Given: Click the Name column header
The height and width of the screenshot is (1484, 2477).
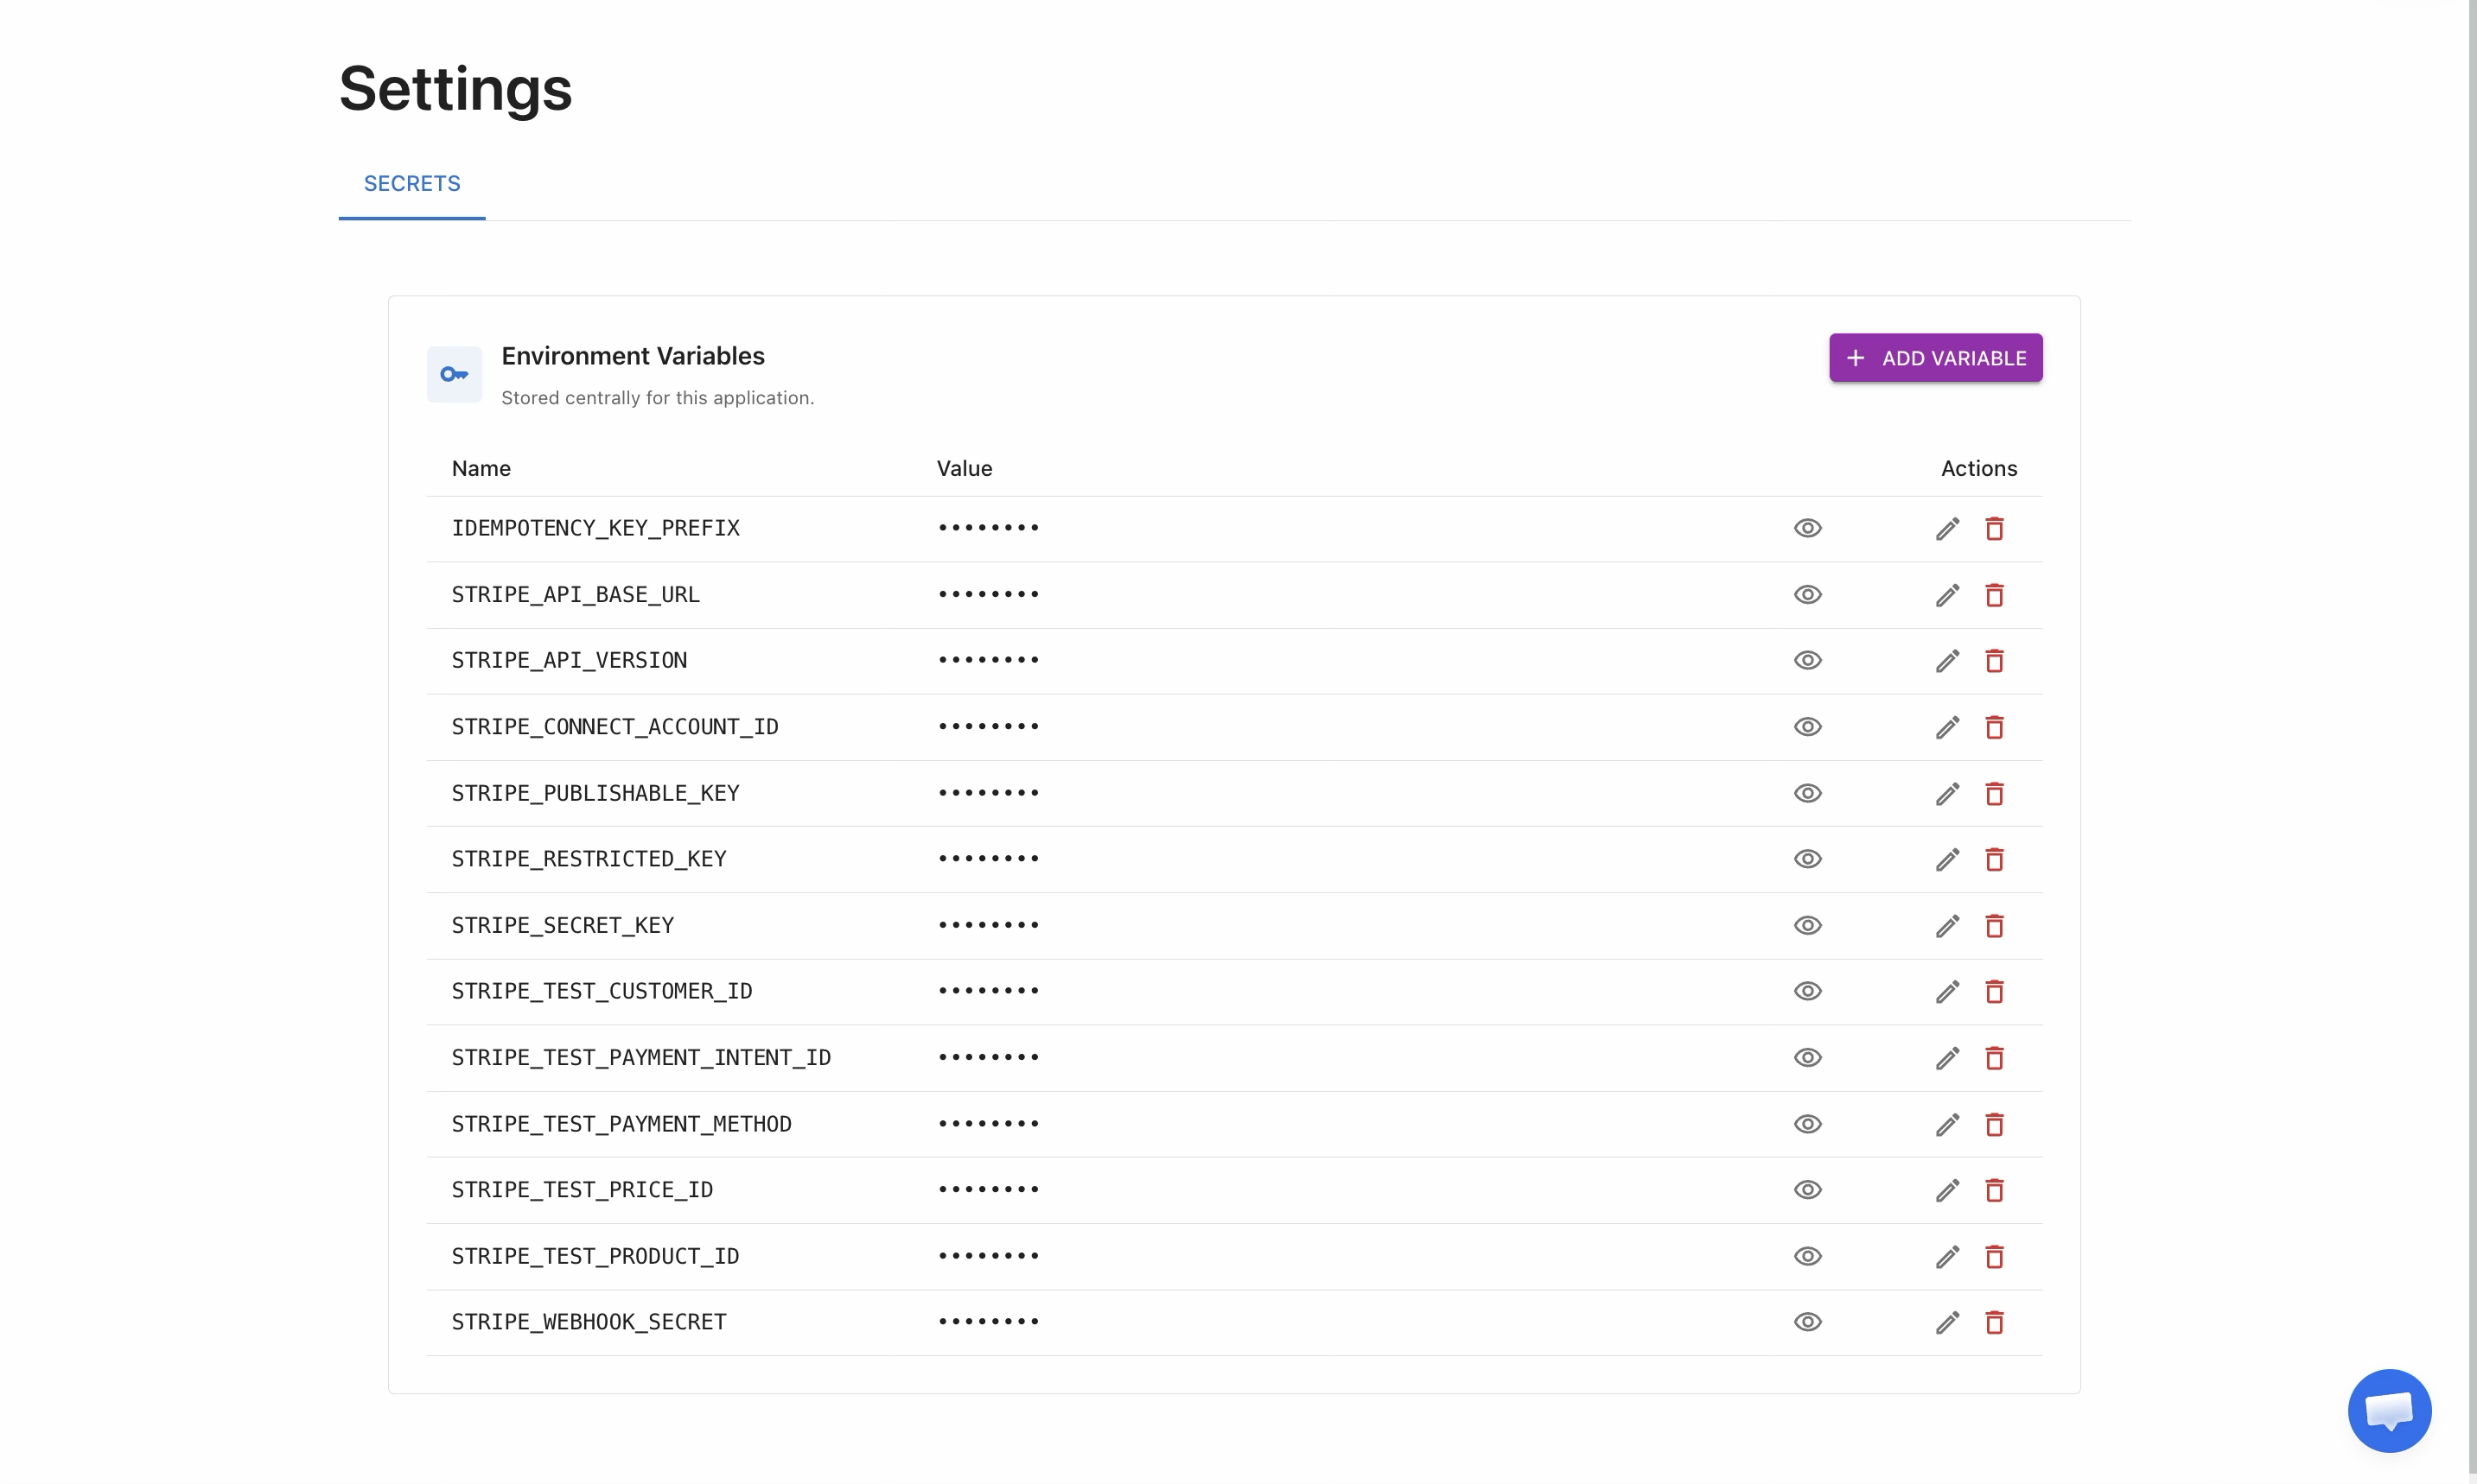Looking at the screenshot, I should (481, 469).
